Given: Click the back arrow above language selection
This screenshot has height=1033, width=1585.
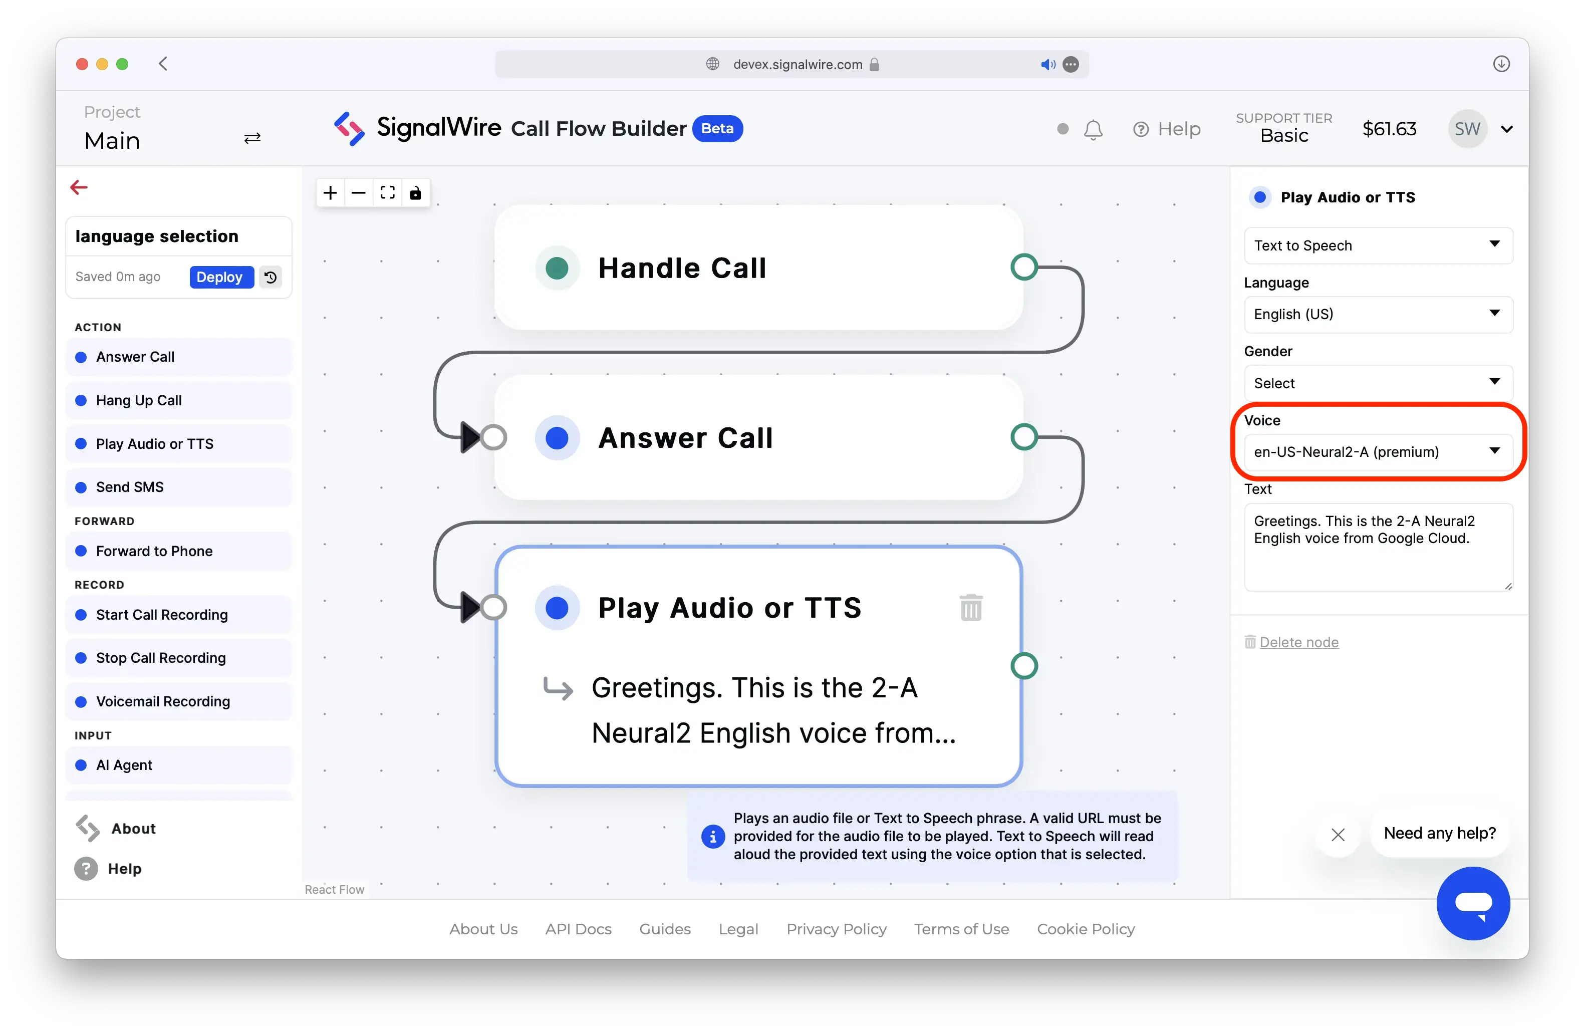Looking at the screenshot, I should click(78, 187).
